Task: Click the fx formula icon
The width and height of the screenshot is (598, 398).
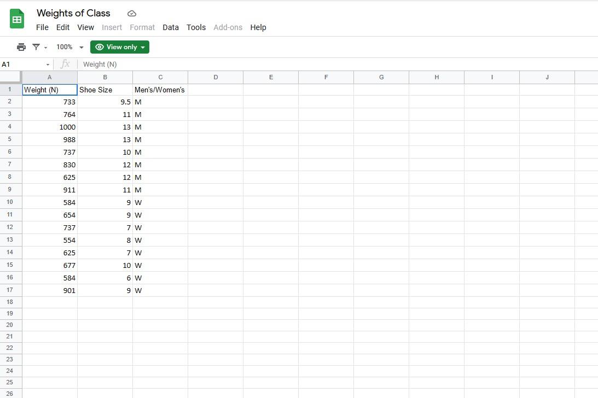Action: click(x=65, y=64)
